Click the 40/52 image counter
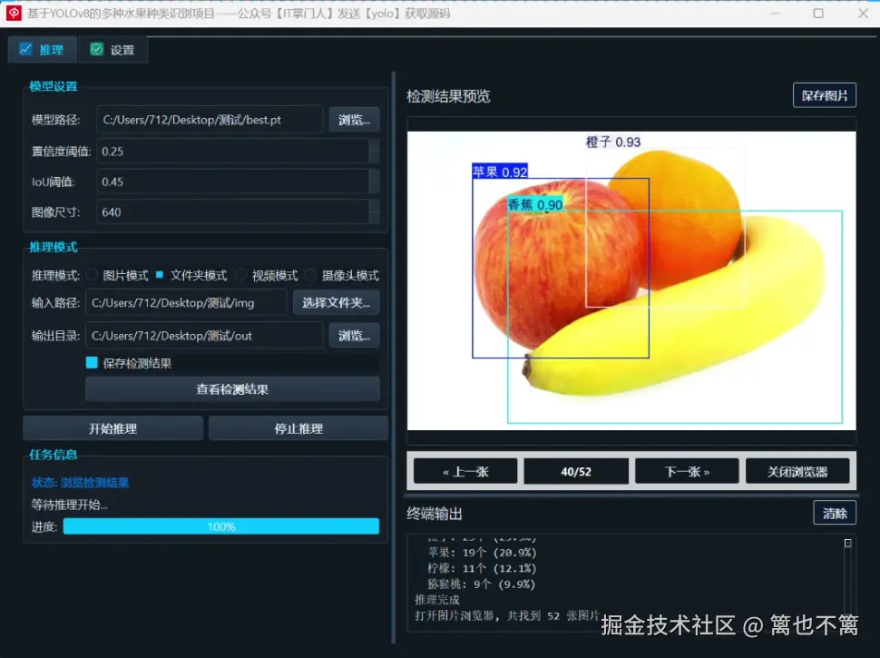The image size is (880, 658). point(576,472)
